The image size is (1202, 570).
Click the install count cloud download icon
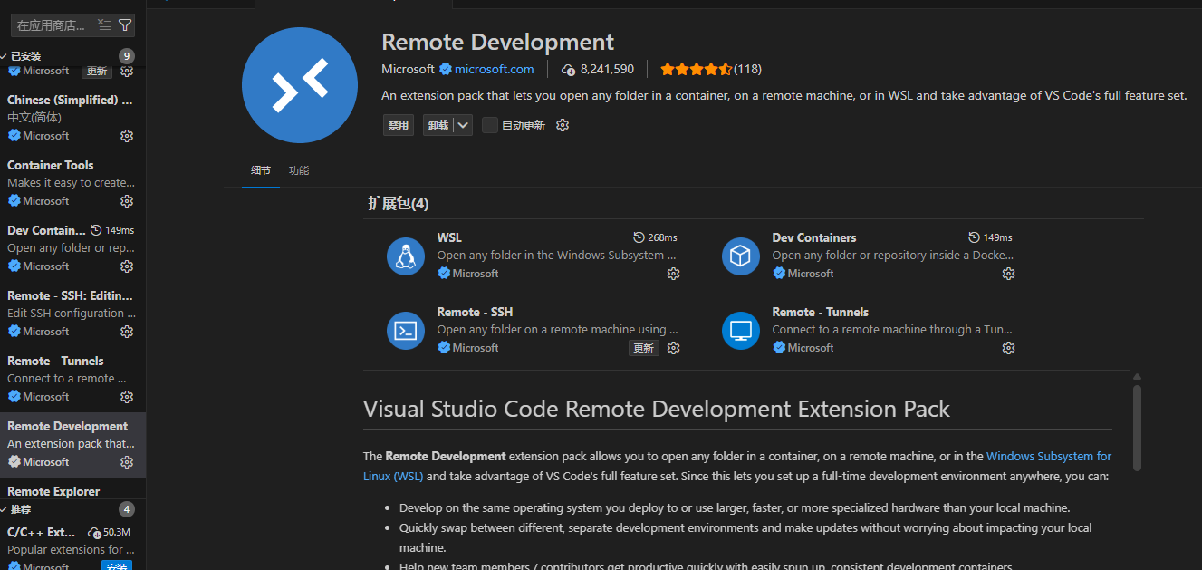click(x=569, y=70)
